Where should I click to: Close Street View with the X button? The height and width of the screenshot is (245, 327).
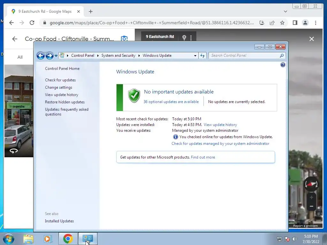click(312, 39)
